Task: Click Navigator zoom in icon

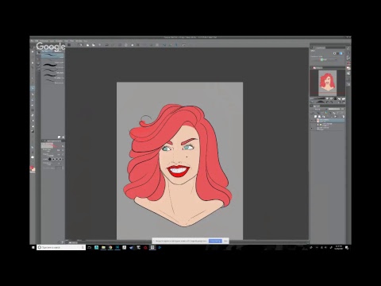Action: click(331, 99)
